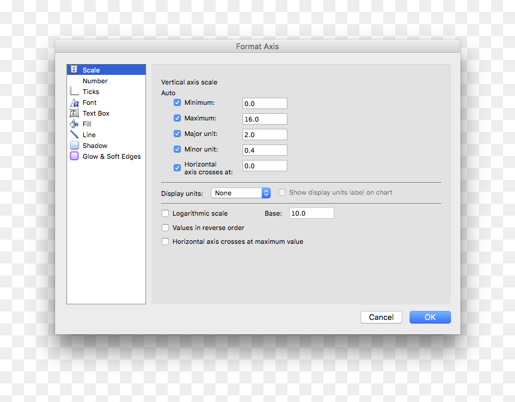Enable Logarithmic scale checkbox

coord(165,213)
